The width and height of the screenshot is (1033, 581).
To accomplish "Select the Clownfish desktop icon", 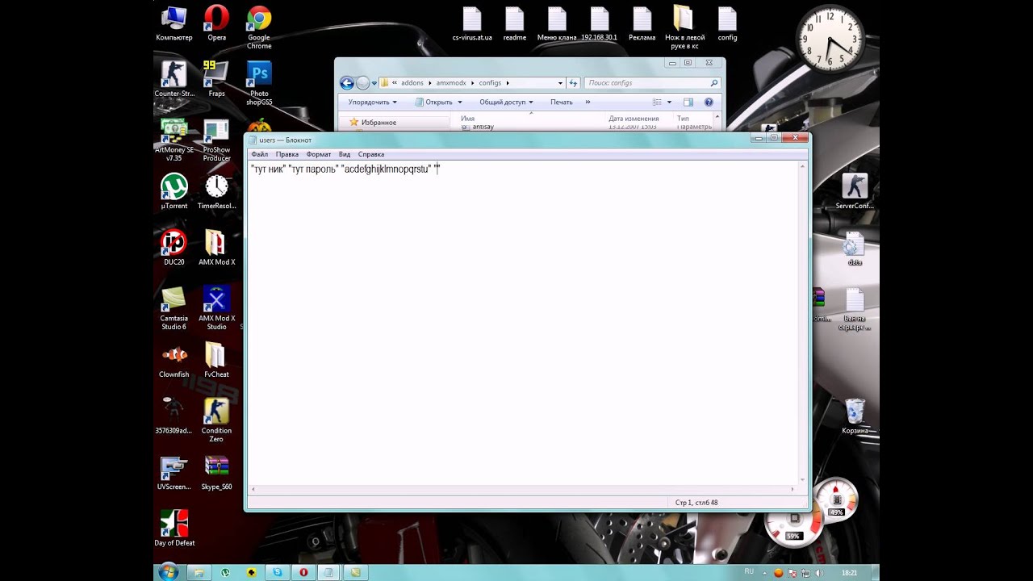I will (174, 360).
